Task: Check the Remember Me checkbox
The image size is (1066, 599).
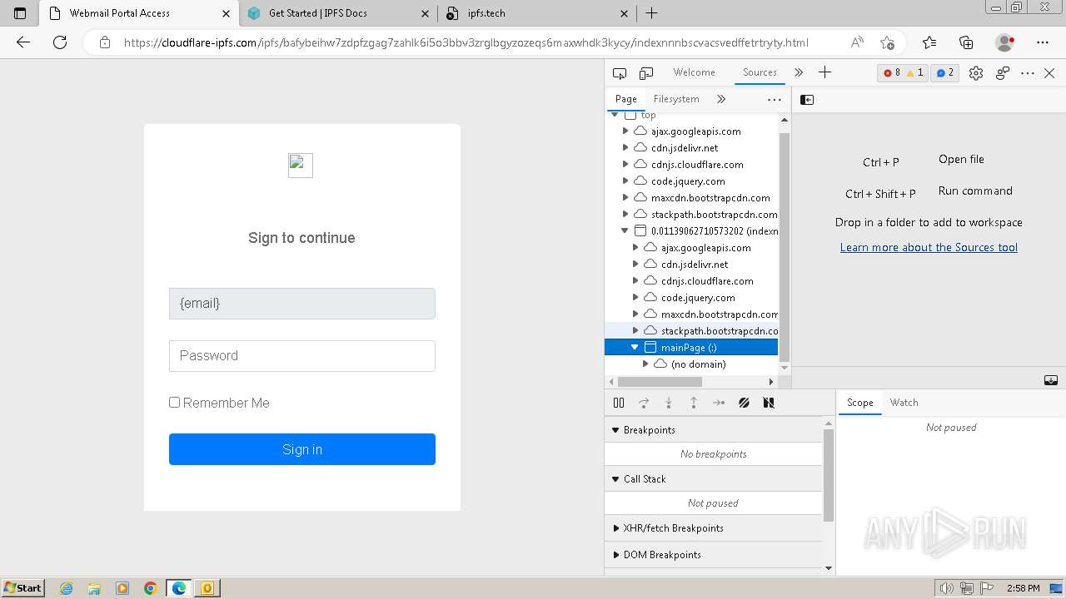Action: [x=175, y=403]
